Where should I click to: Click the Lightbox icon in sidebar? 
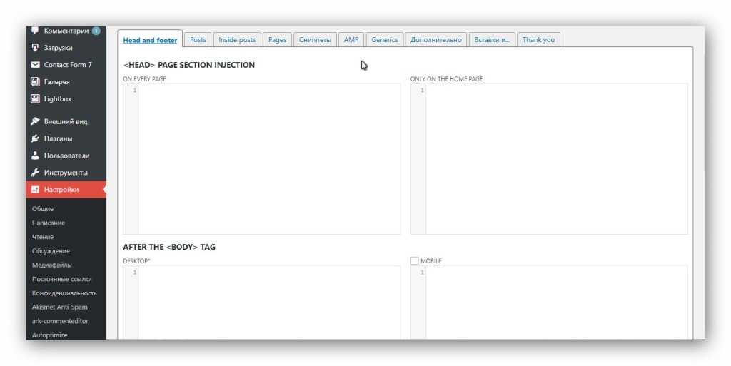35,99
